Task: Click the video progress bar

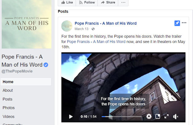Action: [x=122, y=117]
